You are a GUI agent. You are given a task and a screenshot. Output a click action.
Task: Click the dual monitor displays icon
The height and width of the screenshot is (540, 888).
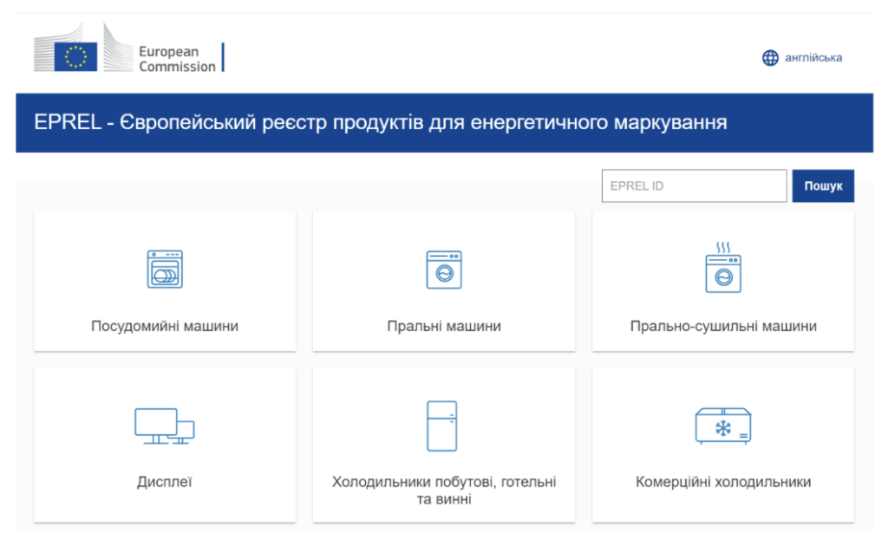[x=165, y=426]
